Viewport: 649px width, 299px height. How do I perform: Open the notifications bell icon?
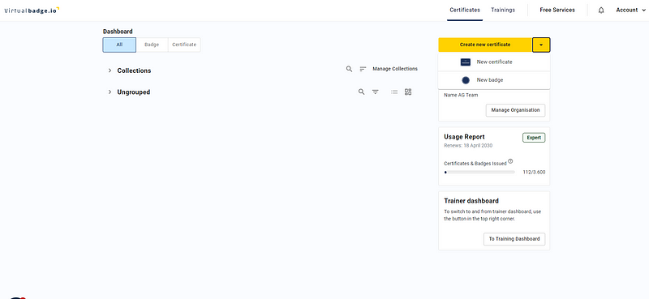(601, 11)
